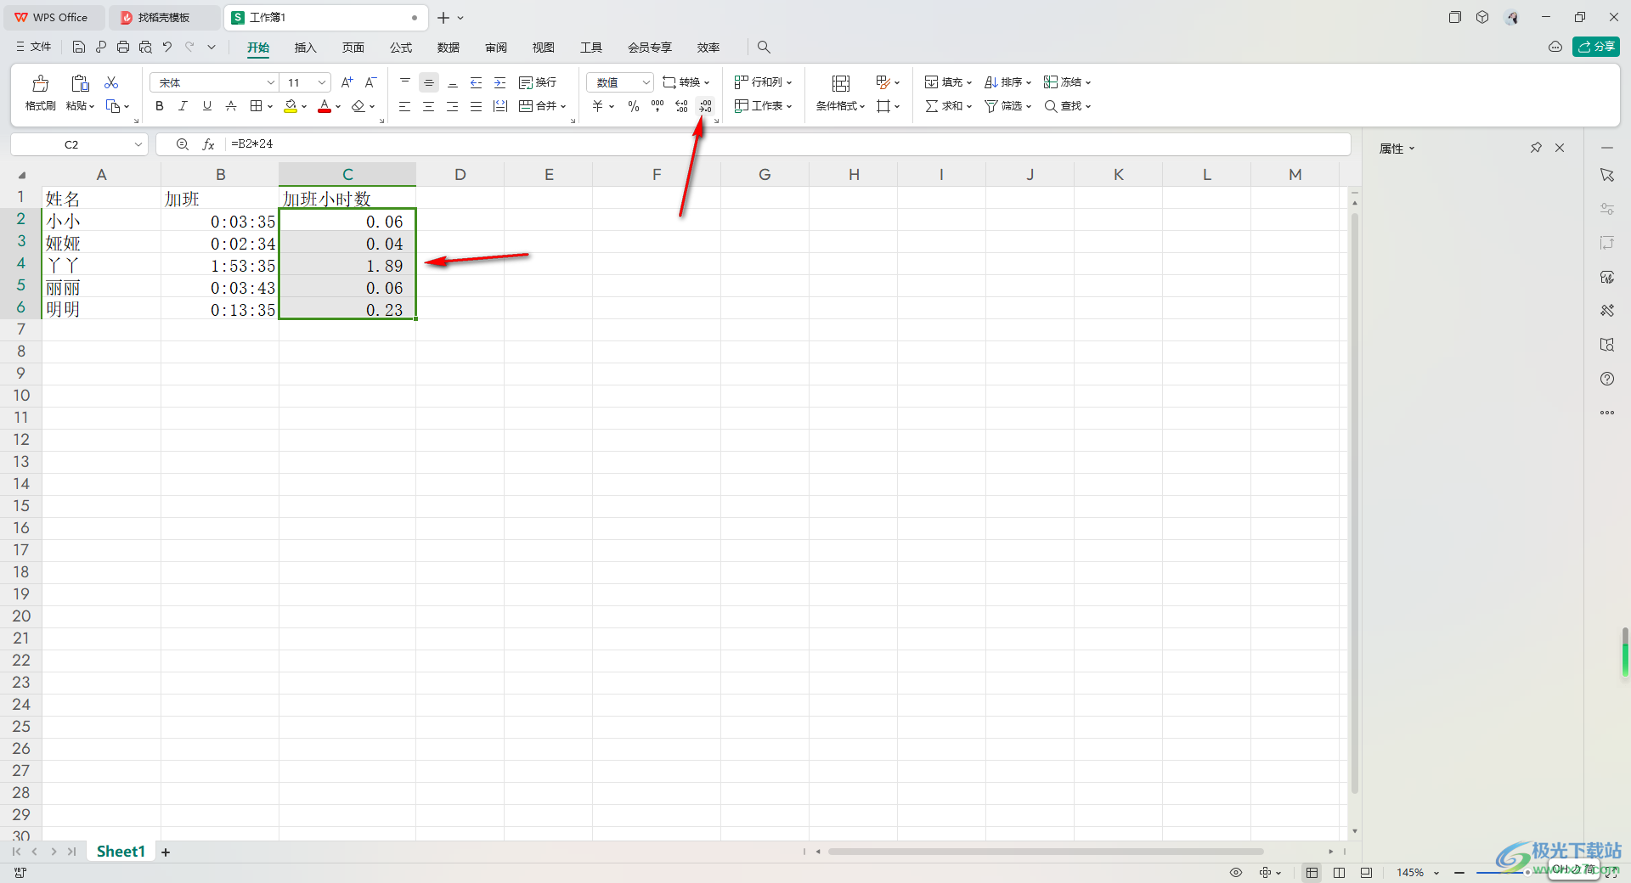
Task: Click the Print icon in quick toolbar
Action: [x=123, y=47]
